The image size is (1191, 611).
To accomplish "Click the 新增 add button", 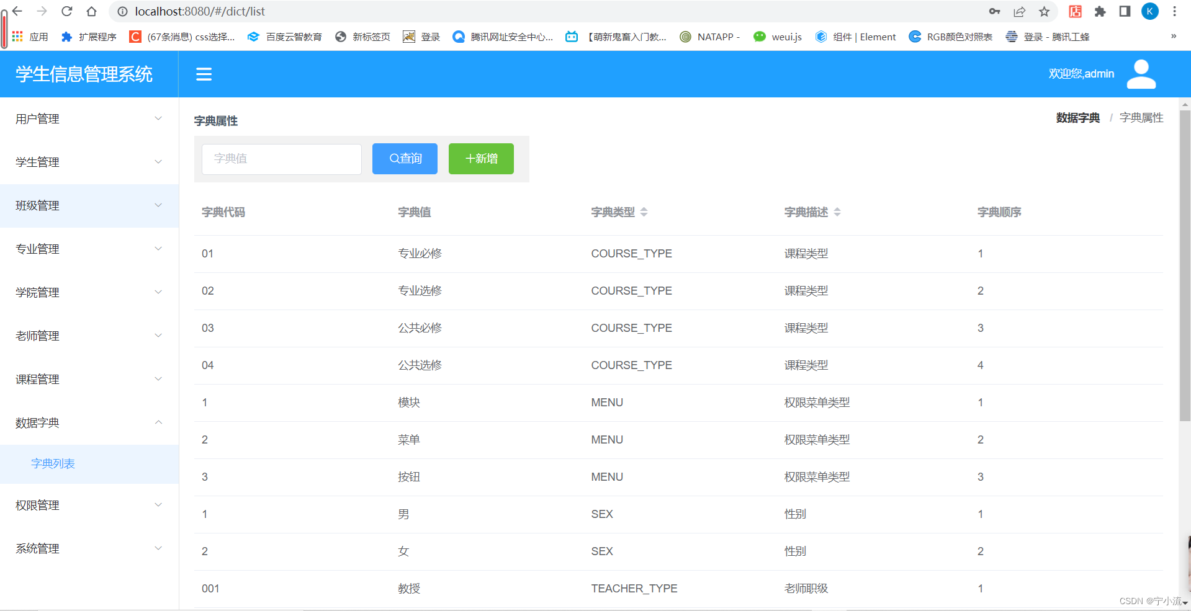I will pyautogui.click(x=481, y=159).
